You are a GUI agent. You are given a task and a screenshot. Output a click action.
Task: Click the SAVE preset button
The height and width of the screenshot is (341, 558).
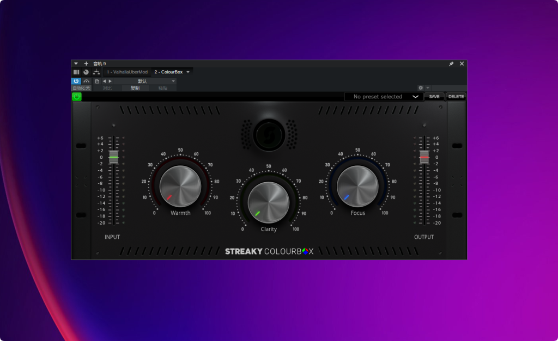434,97
